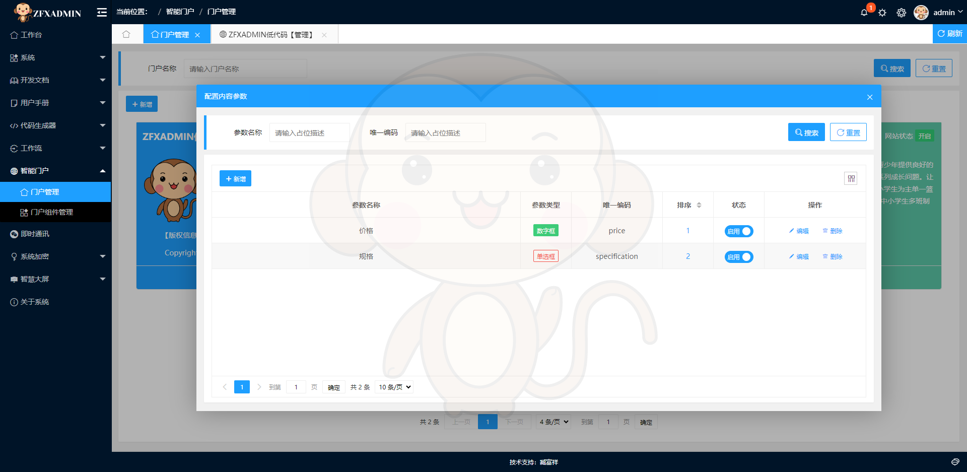
Task: Click the 开启 website status tag
Action: click(x=925, y=136)
